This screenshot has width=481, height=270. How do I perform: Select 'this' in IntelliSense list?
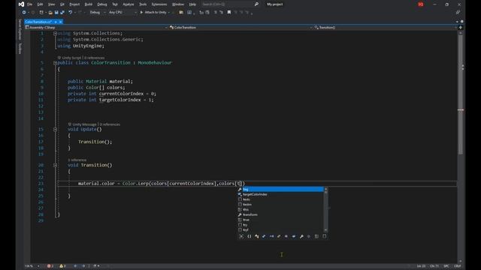pos(280,210)
